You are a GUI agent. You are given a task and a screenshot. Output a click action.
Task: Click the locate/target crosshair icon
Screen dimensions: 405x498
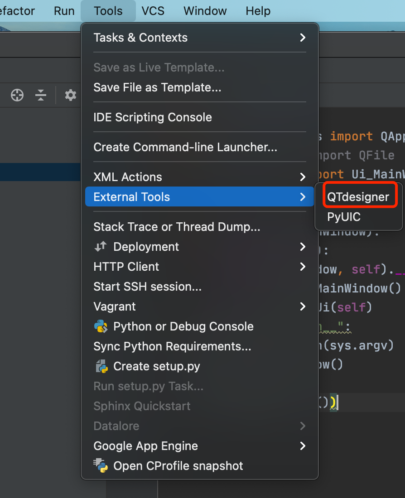(17, 95)
